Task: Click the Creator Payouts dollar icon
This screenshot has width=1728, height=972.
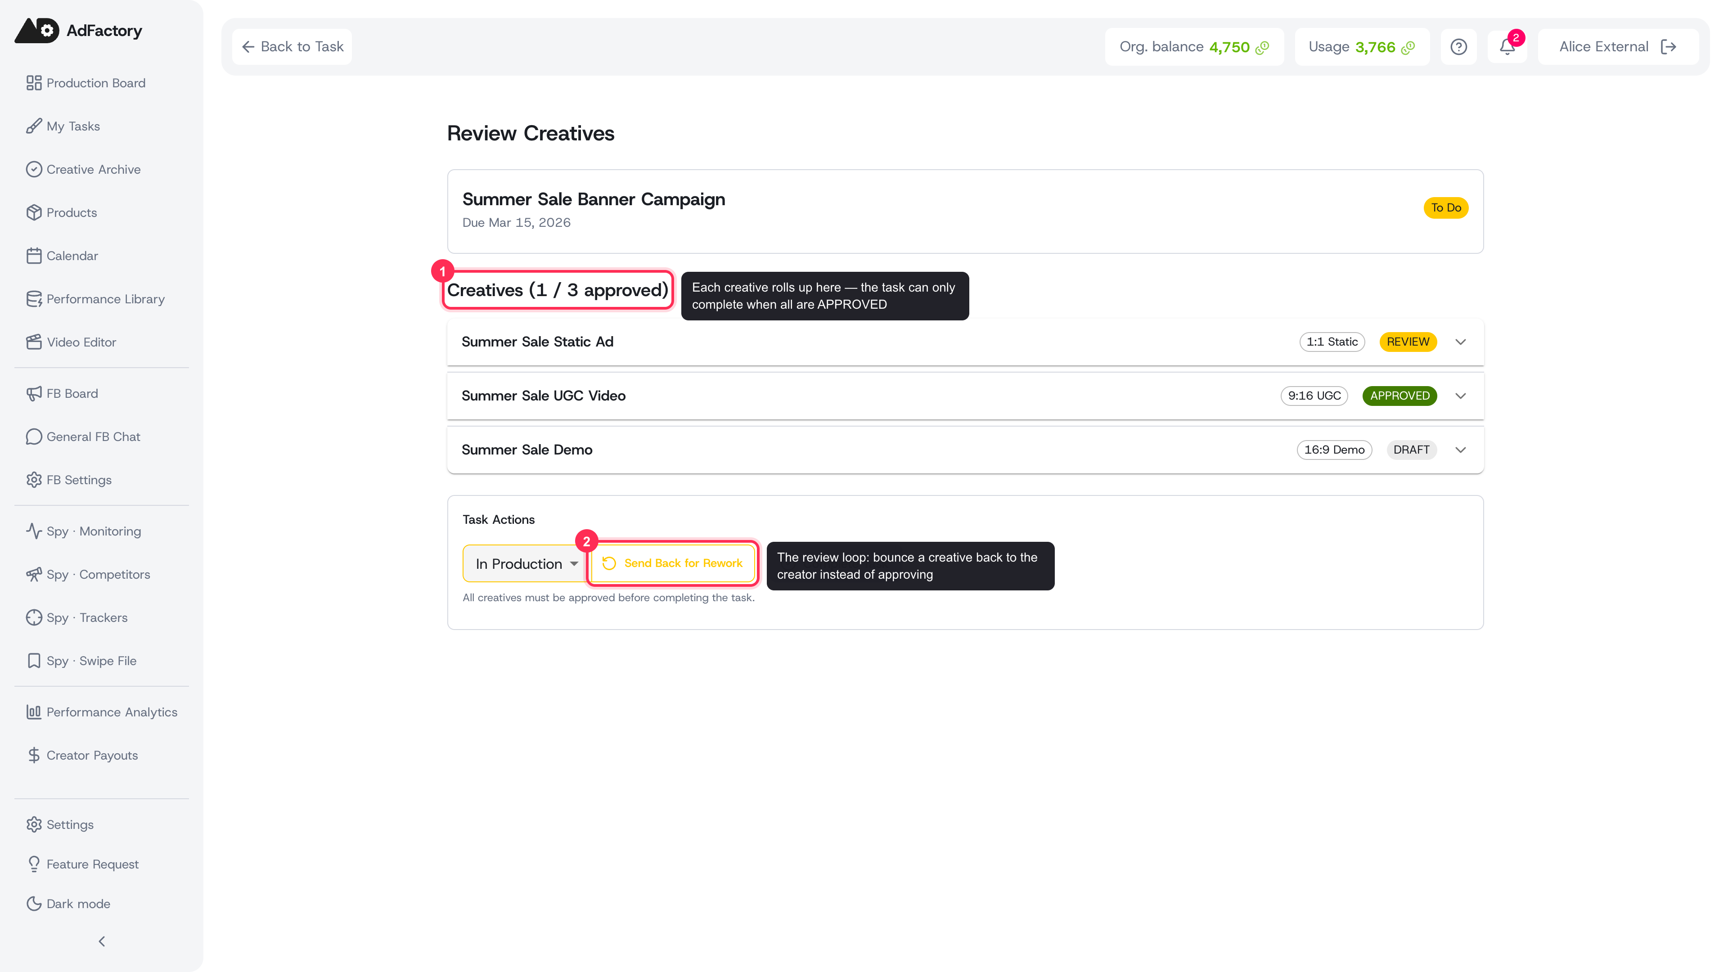Action: tap(34, 756)
